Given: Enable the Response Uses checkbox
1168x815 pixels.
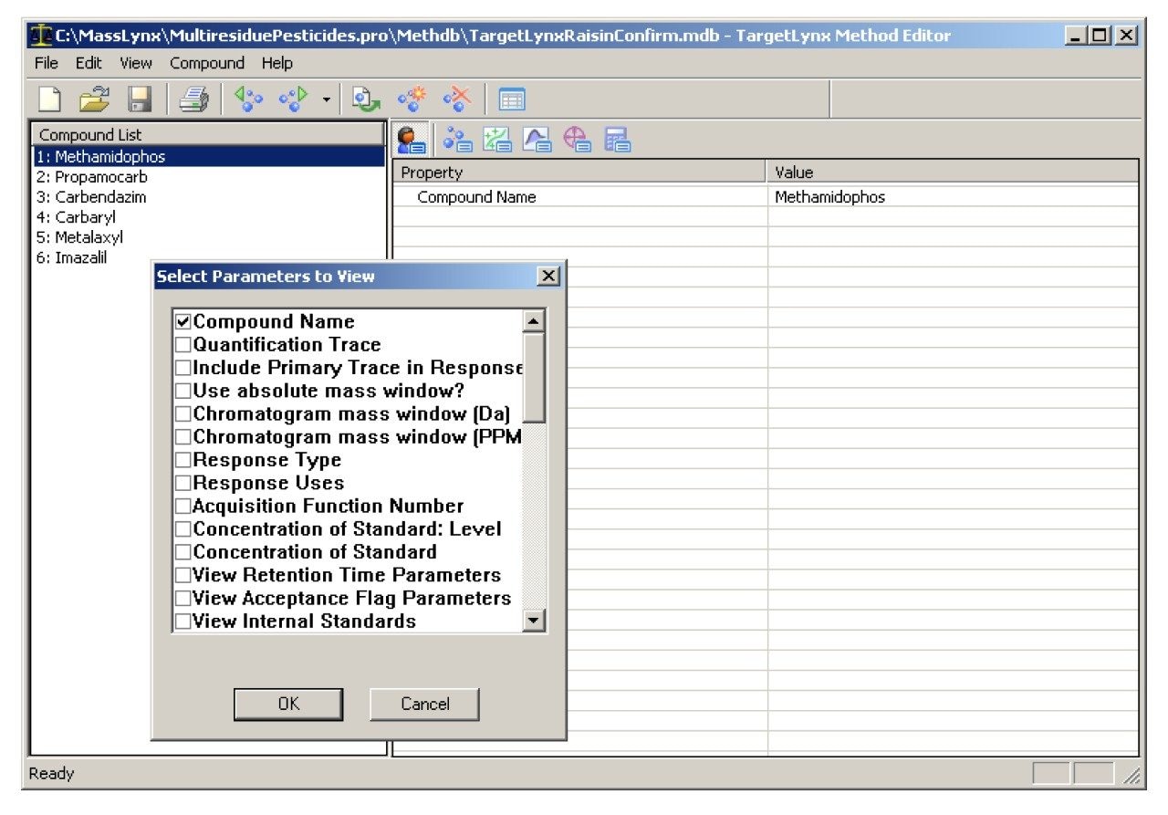Looking at the screenshot, I should tap(183, 483).
